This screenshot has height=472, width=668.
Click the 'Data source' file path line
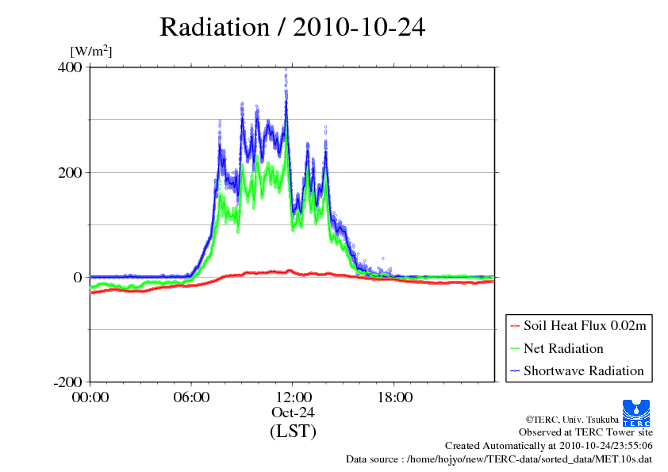499,459
